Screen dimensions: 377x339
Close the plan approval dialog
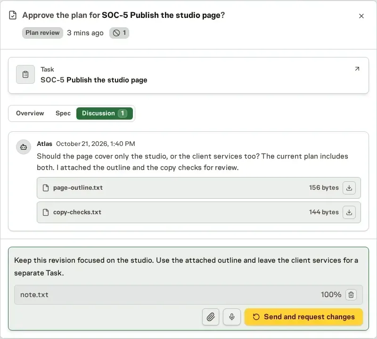361,16
